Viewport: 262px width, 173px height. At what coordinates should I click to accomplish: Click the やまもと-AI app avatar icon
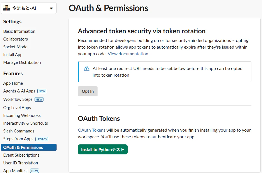7,8
